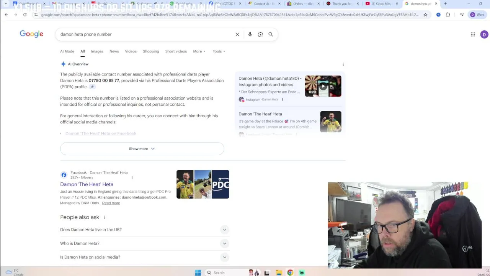Clear the search box with the X icon
490x276 pixels.
pos(237,34)
